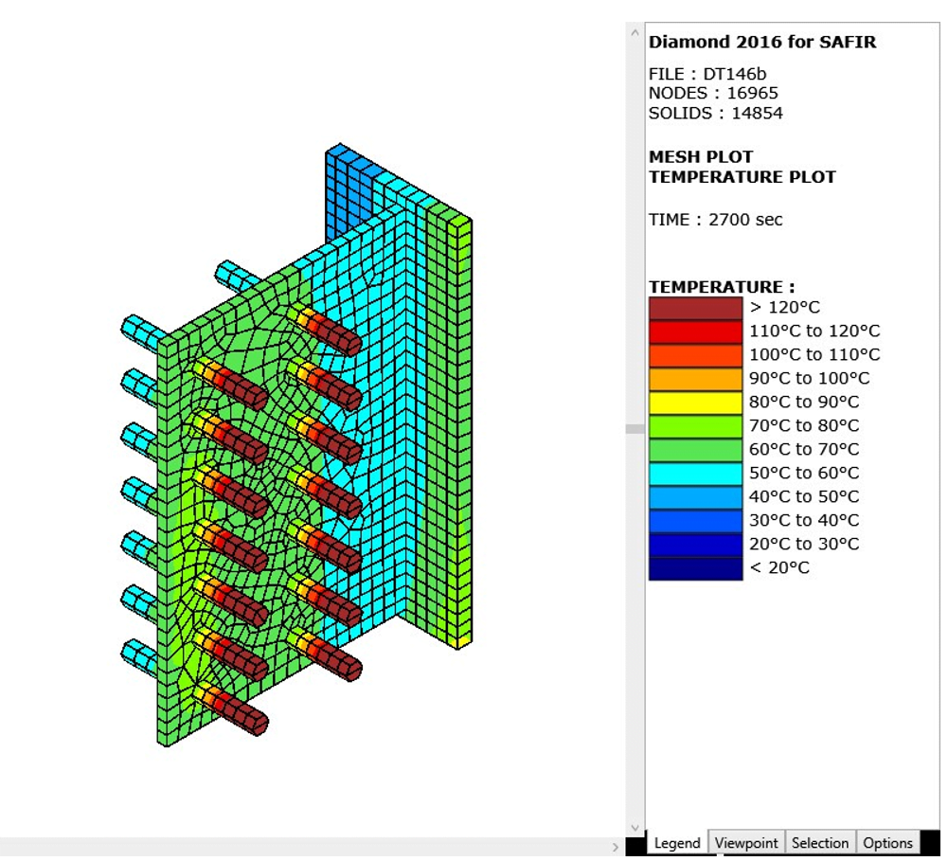Select the 60°C to 70°C green swatch
Viewport: 948px width, 861px height.
click(695, 450)
